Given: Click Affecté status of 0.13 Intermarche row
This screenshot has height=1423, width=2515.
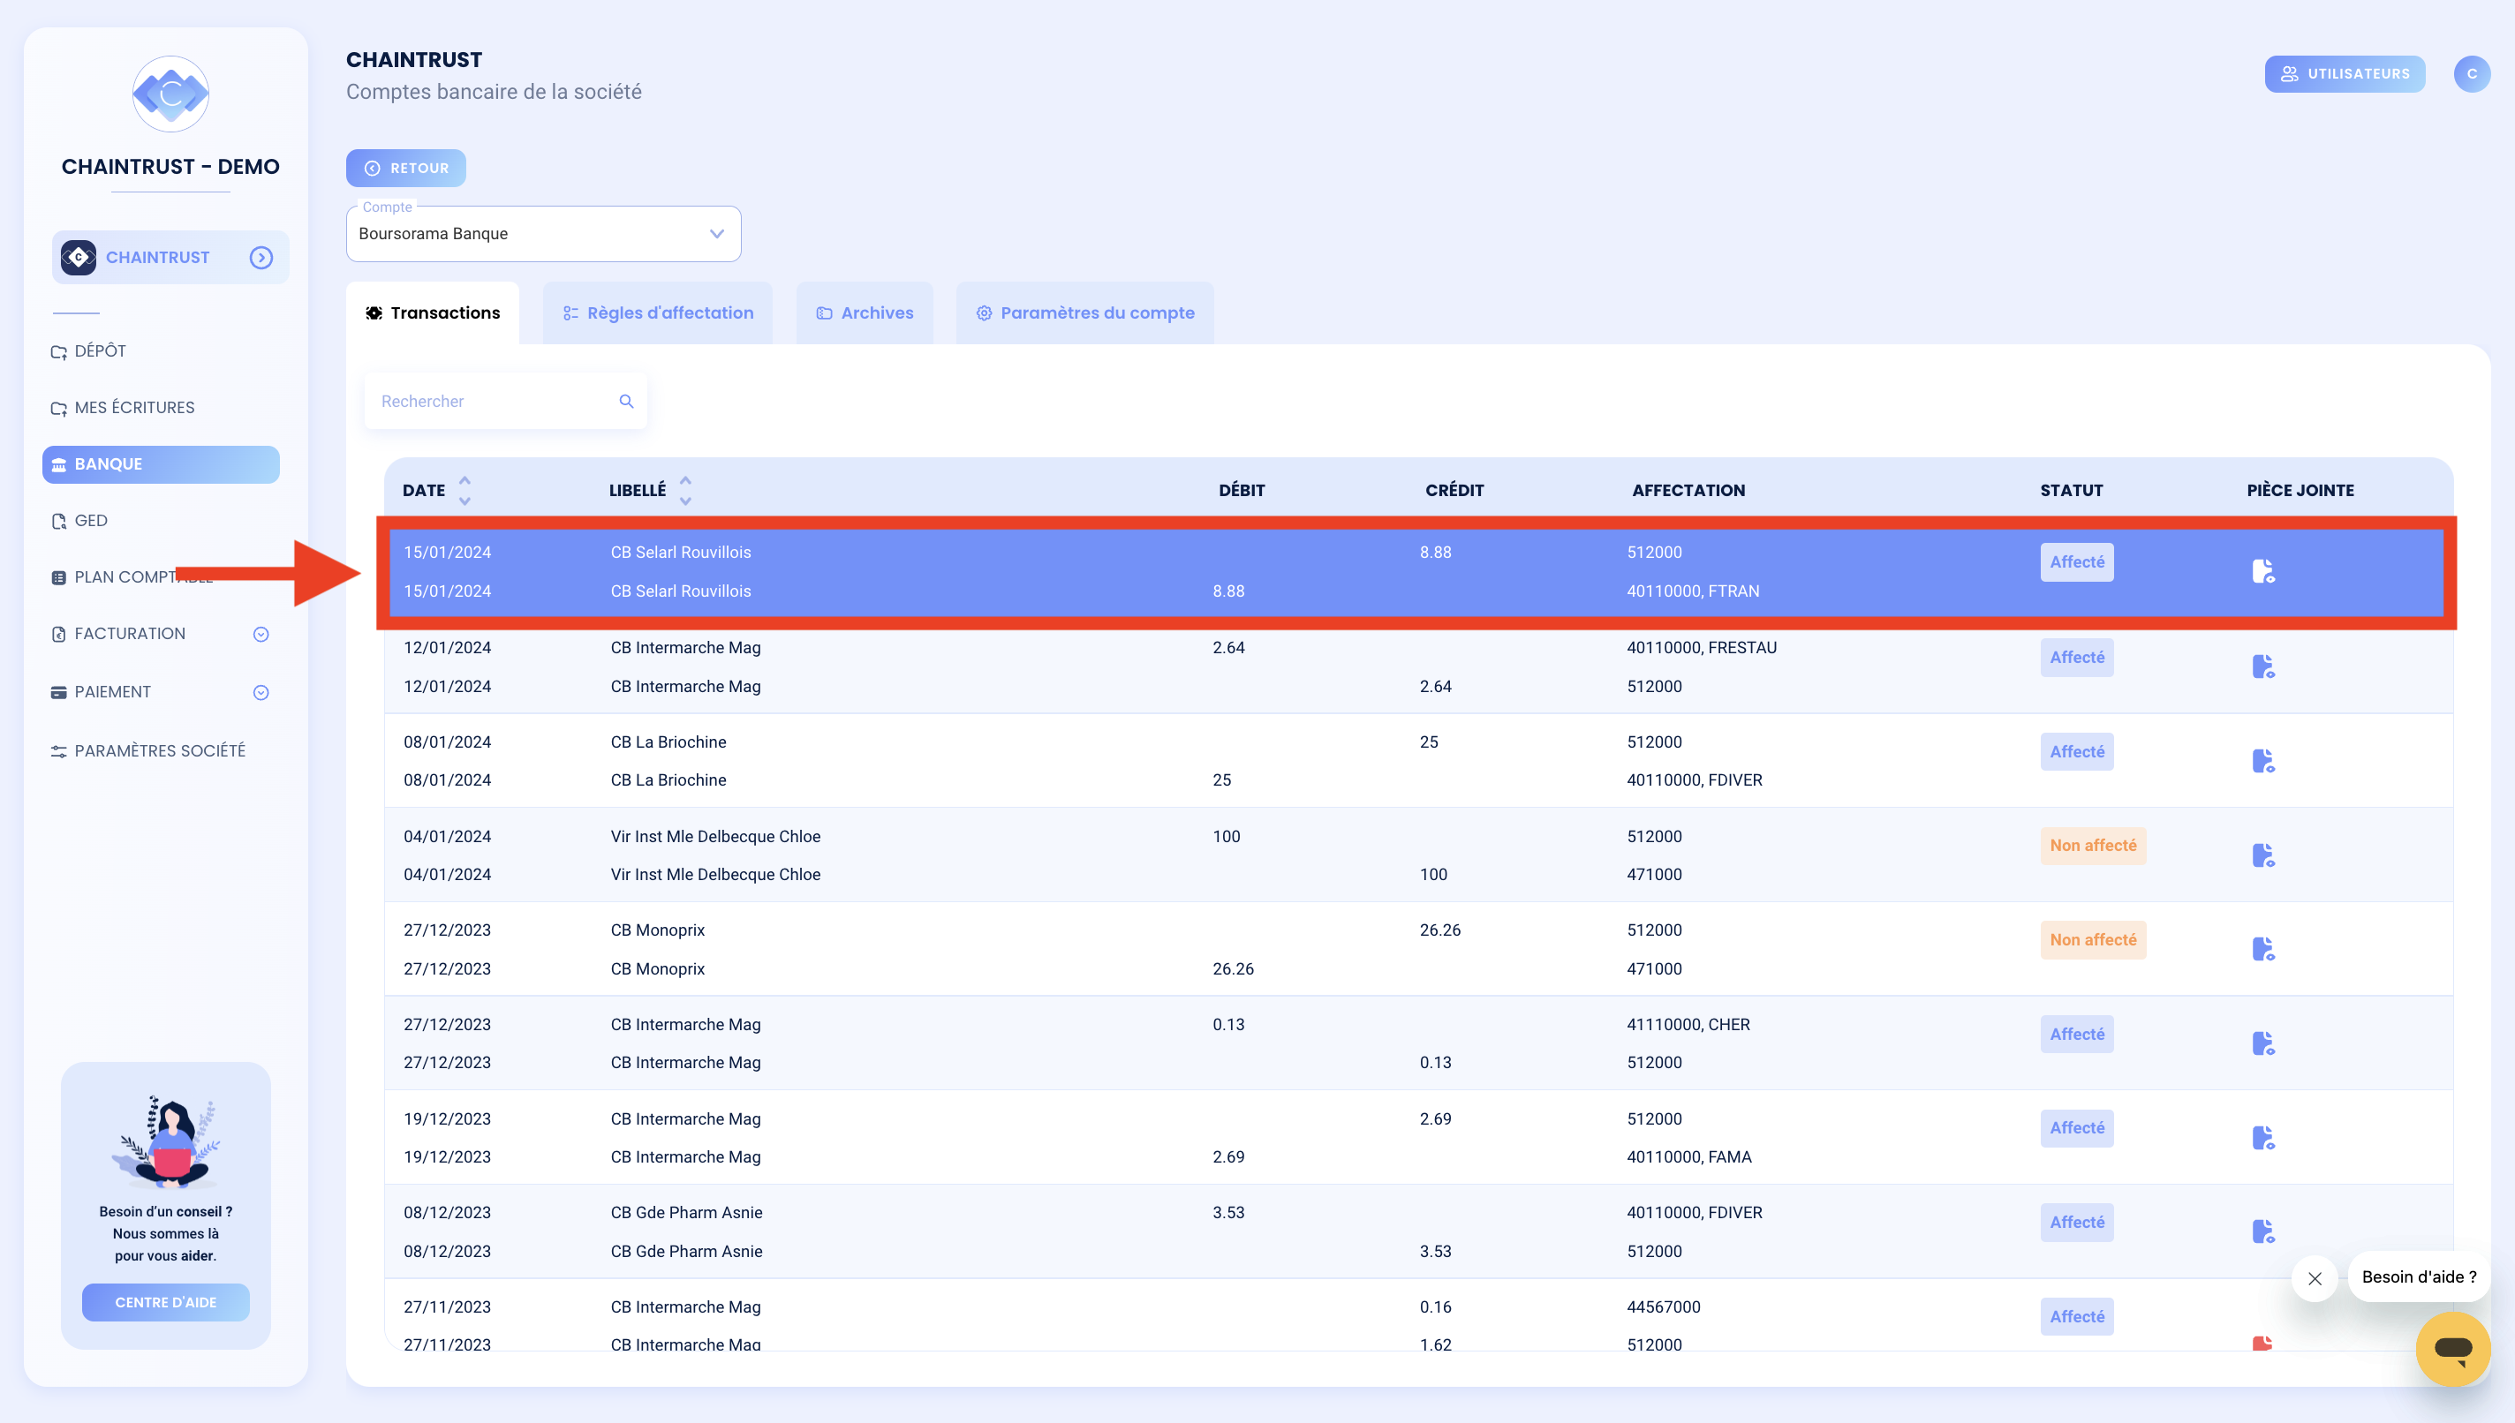Looking at the screenshot, I should tap(2077, 1035).
